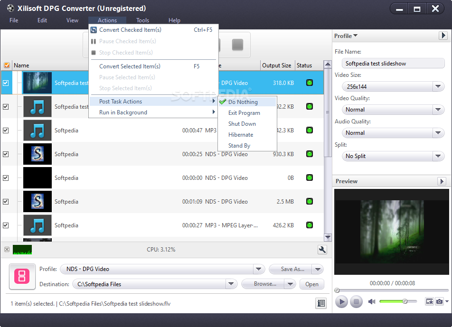Adjust the green preview volume slider

pos(398,301)
